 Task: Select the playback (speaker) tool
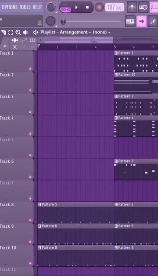(25, 32)
